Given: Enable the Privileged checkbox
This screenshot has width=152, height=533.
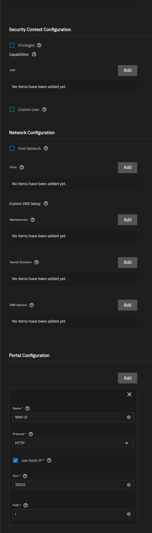Looking at the screenshot, I should coord(12,45).
